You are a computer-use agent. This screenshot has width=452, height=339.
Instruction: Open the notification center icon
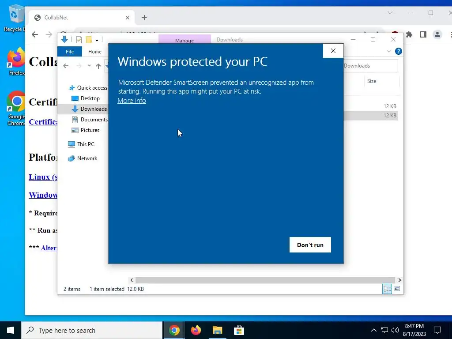tap(437, 330)
